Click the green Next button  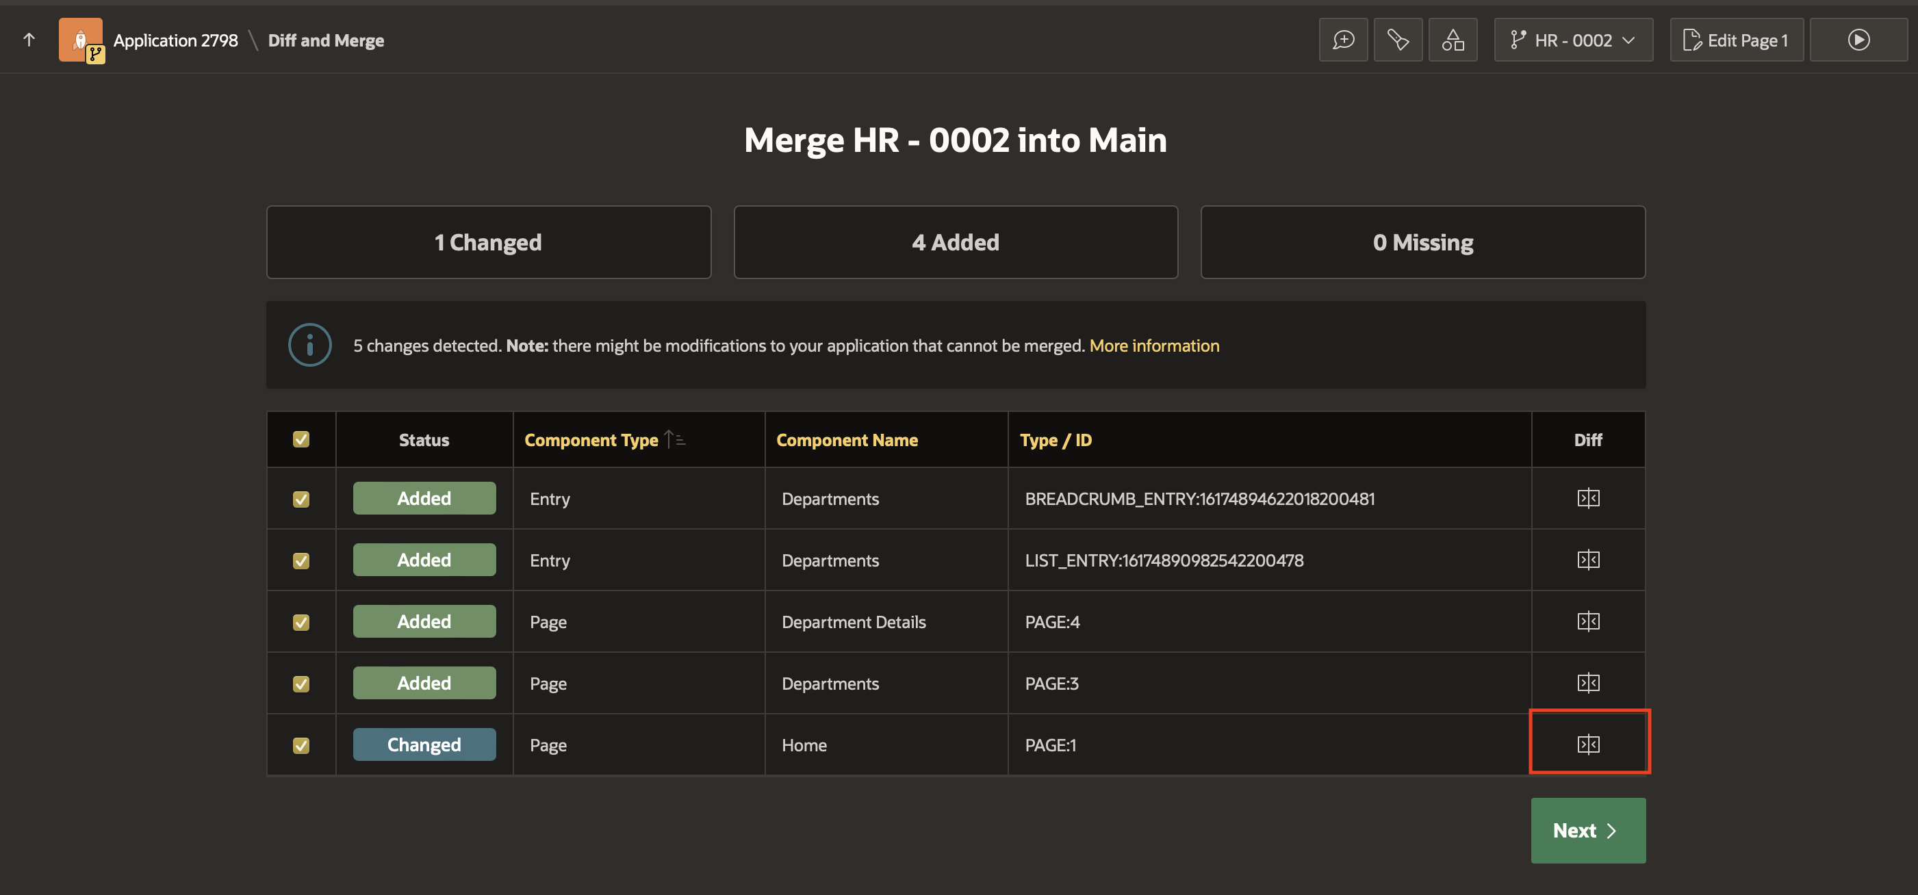coord(1587,830)
